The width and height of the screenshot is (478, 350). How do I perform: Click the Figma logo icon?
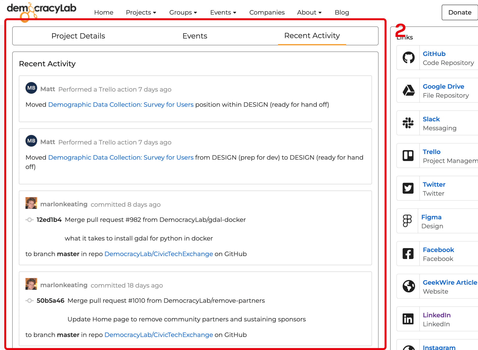407,221
